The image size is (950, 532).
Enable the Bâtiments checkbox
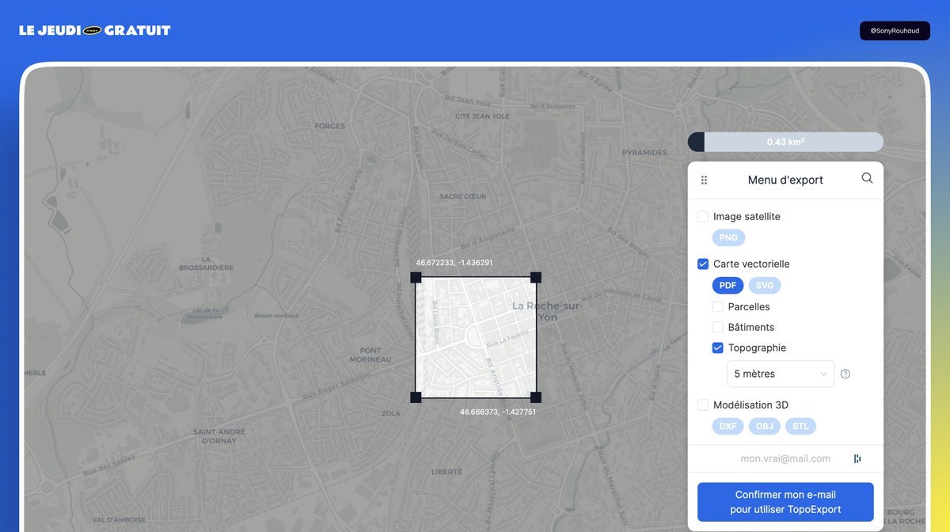[x=718, y=327]
